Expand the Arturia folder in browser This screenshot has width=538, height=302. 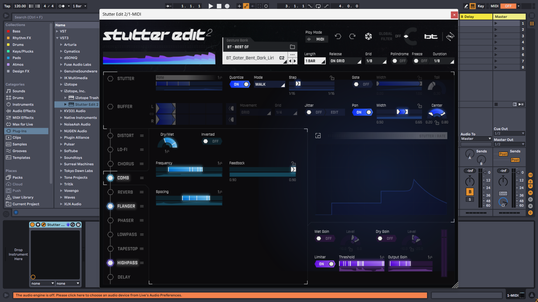pos(61,44)
